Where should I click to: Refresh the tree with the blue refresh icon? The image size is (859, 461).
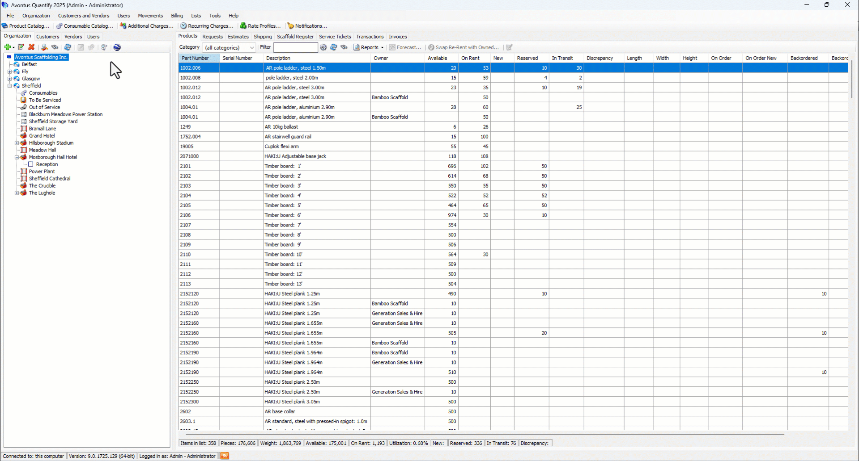pyautogui.click(x=68, y=47)
